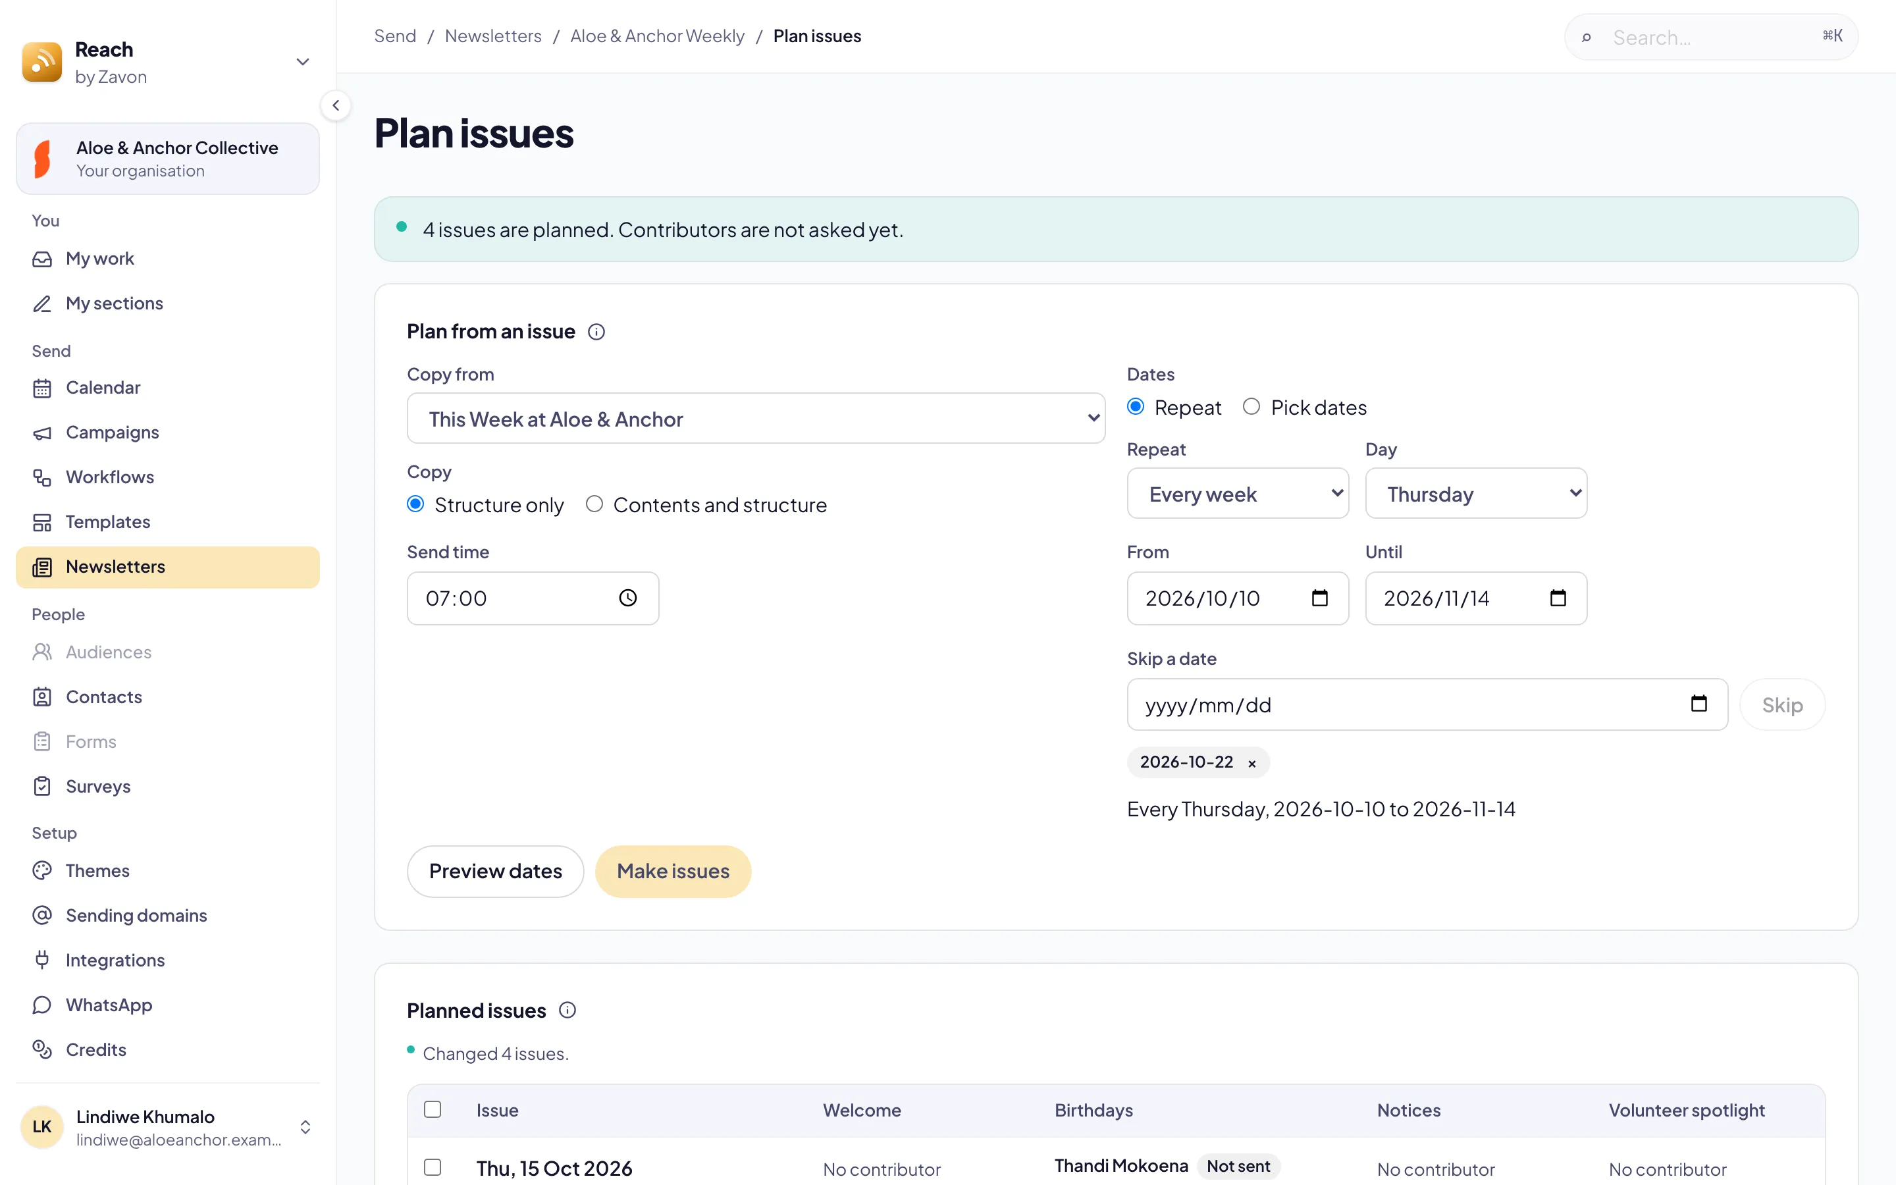Open the Every week repeat dropdown
This screenshot has width=1896, height=1185.
coord(1238,494)
